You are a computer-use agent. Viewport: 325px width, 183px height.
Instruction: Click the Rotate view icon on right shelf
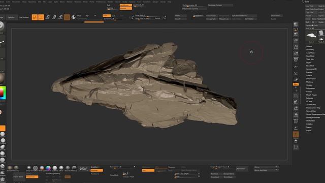[296, 115]
